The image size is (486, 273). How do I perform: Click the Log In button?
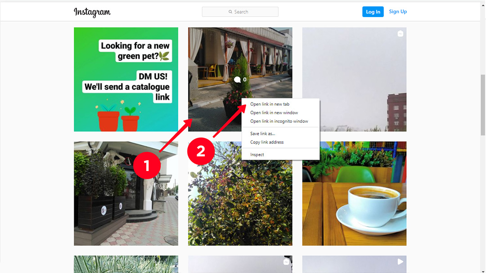point(373,12)
